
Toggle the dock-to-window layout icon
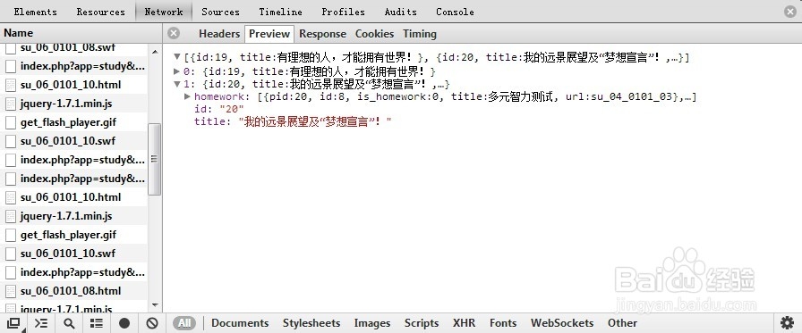tap(13, 323)
